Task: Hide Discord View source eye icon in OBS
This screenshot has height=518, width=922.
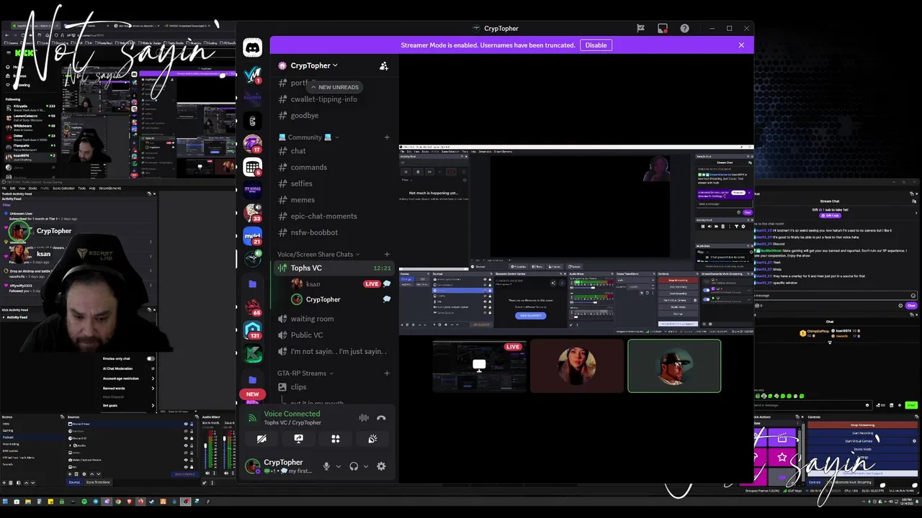Action: (186, 424)
